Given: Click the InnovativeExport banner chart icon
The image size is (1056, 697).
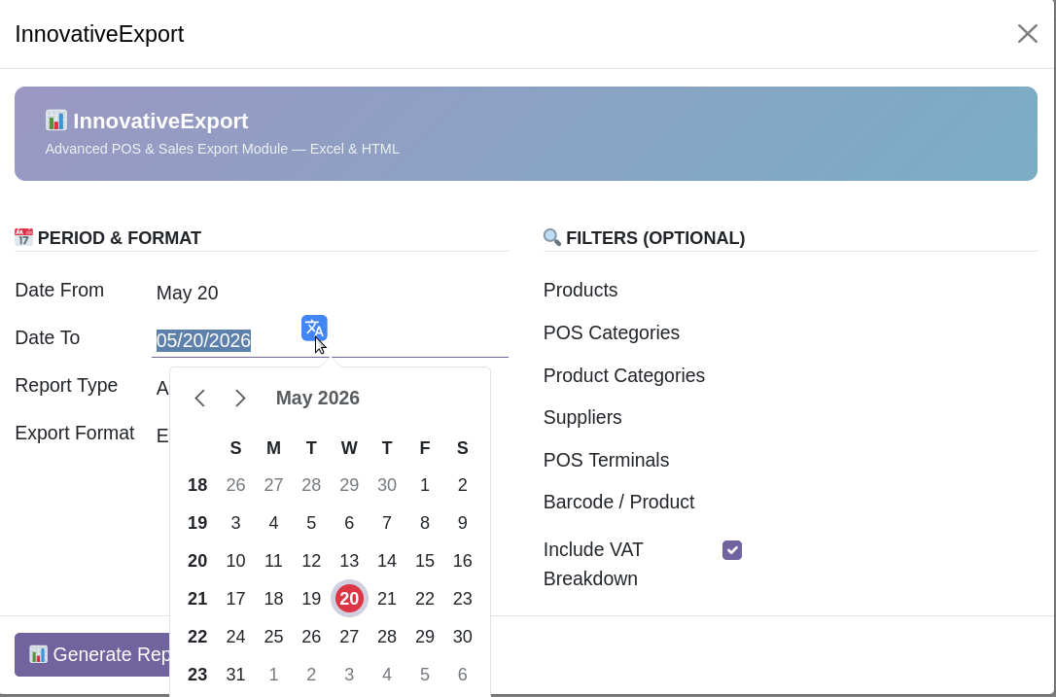Looking at the screenshot, I should pos(55,121).
